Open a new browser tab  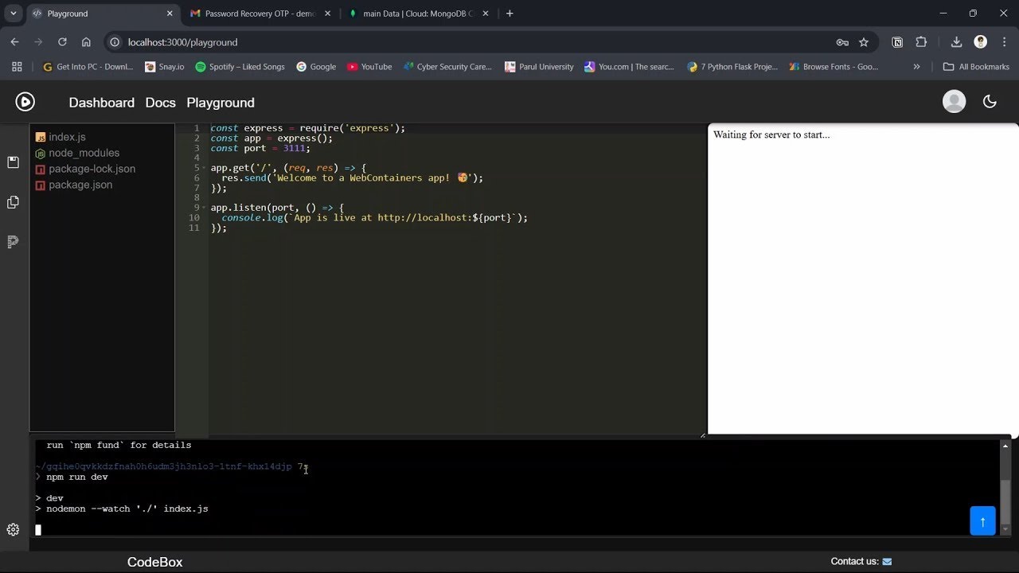(x=509, y=14)
